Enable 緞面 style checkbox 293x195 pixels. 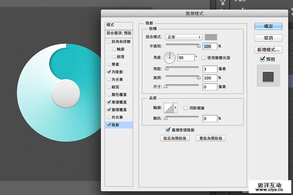(109, 87)
